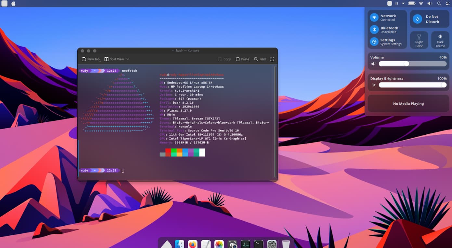452x248 pixels.
Task: Click the battery icon in top bar
Action: [412, 4]
